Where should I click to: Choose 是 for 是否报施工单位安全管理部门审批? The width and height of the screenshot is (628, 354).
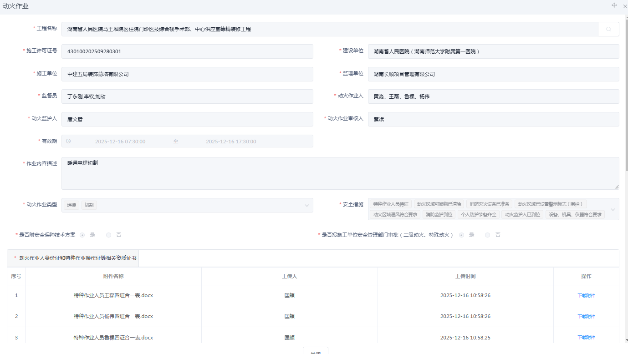(x=462, y=235)
